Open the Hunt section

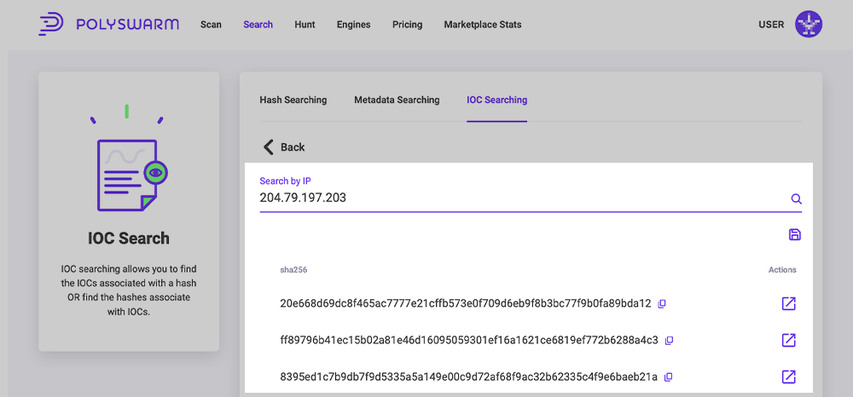pos(305,25)
